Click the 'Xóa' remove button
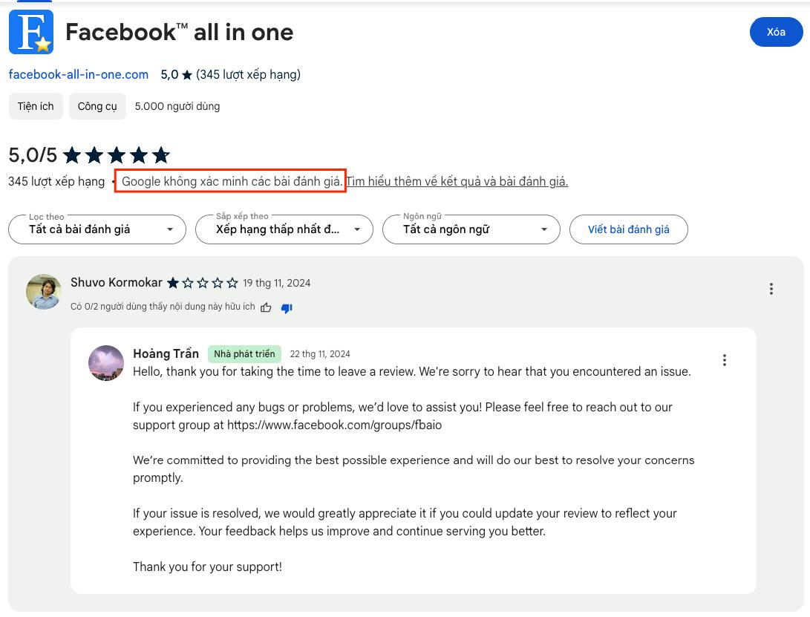 pyautogui.click(x=776, y=32)
